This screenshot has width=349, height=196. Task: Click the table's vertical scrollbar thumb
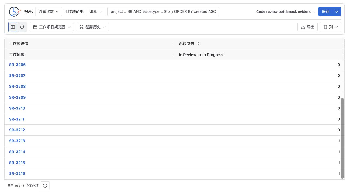click(342, 138)
